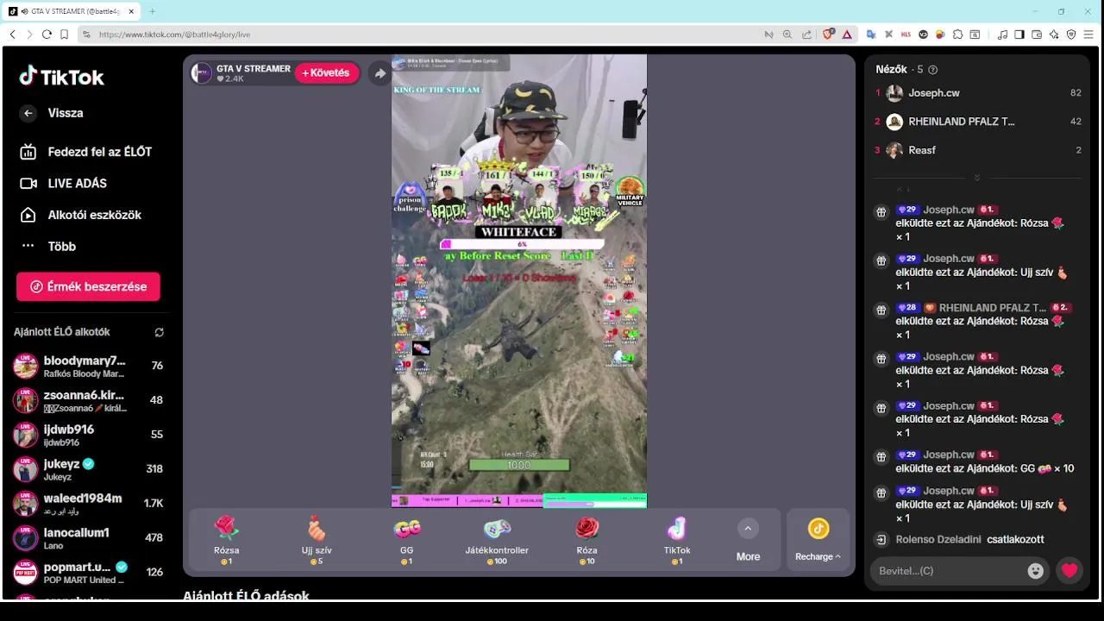Open zsoanna6.kir live stream

tap(88, 400)
